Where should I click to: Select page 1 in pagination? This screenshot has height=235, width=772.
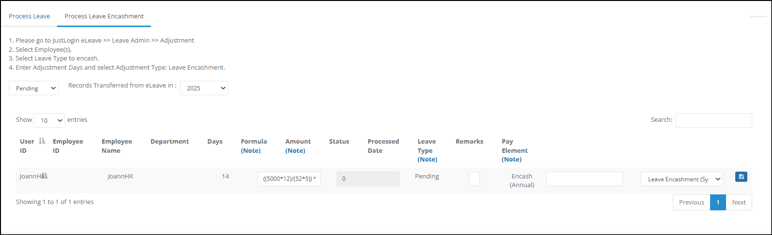point(718,202)
